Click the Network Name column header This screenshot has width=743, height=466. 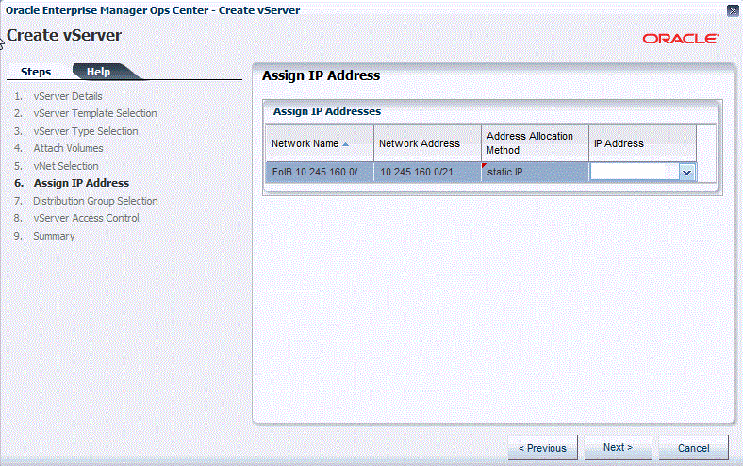[320, 143]
